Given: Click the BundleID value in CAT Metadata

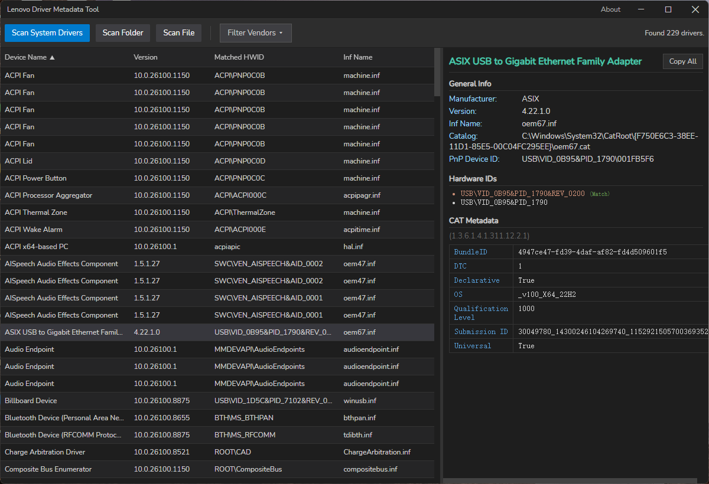Looking at the screenshot, I should (593, 252).
